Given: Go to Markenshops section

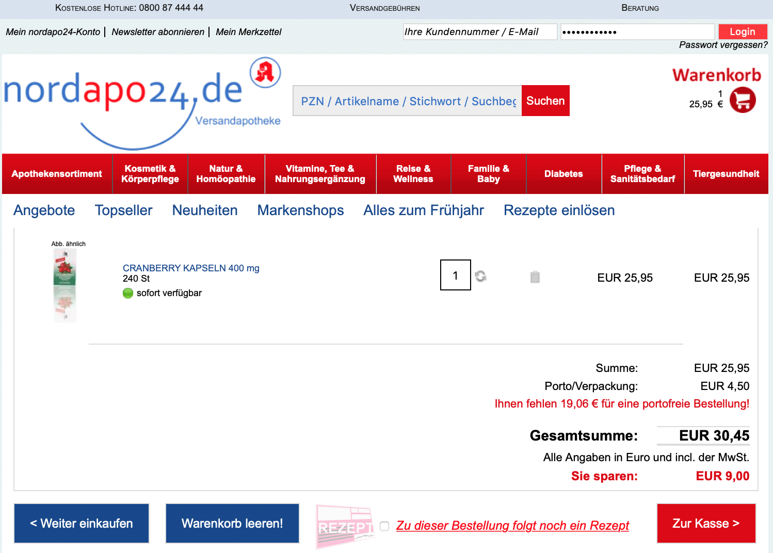Looking at the screenshot, I should (301, 210).
